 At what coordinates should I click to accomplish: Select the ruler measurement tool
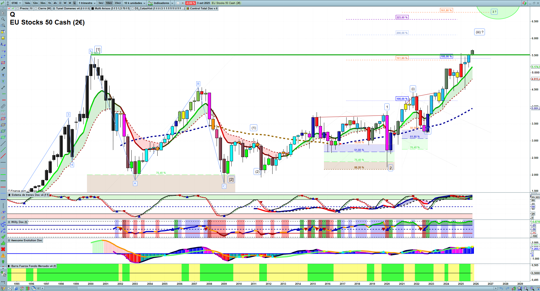[x=3, y=106]
